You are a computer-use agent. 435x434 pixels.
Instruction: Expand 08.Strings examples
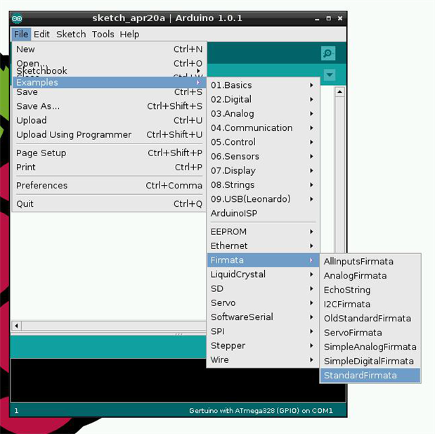point(263,185)
